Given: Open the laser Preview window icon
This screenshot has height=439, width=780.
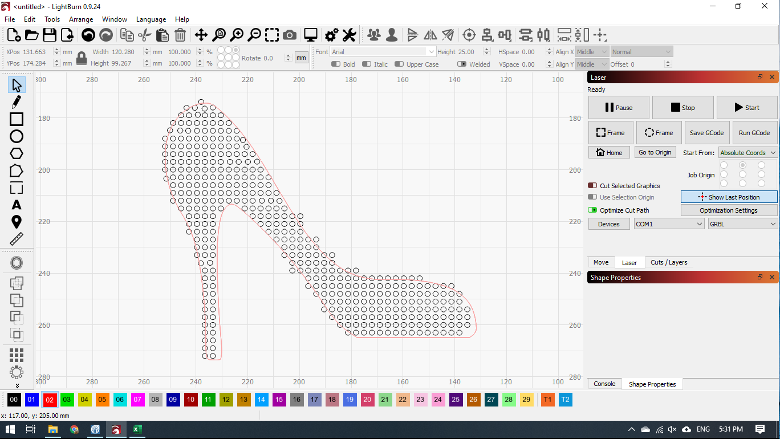Looking at the screenshot, I should (x=310, y=35).
